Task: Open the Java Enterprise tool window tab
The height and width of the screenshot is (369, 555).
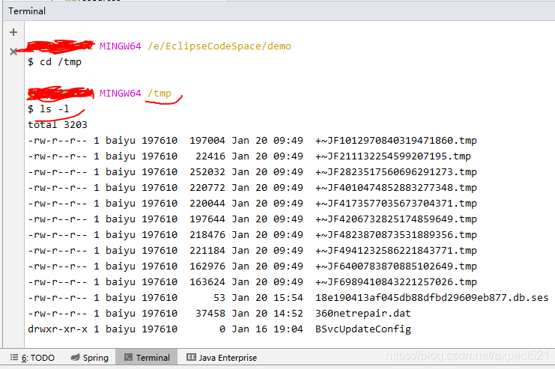Action: pos(222,358)
